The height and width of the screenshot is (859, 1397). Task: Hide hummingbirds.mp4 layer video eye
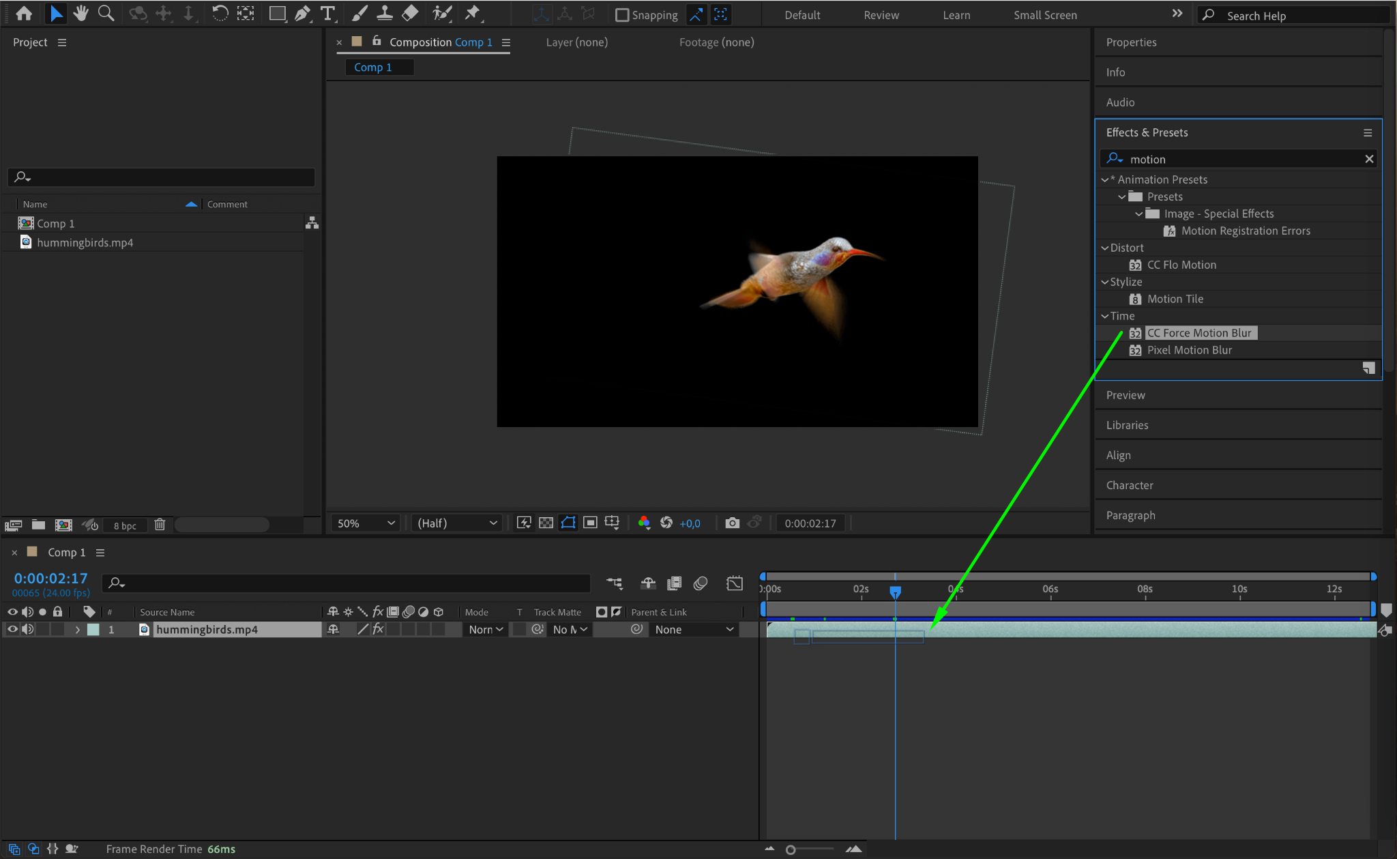[x=12, y=629]
